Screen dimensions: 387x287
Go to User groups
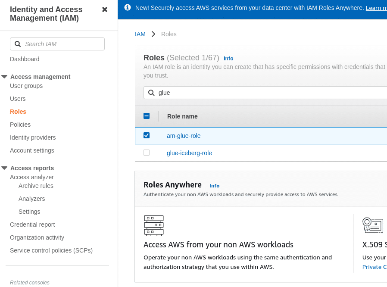26,86
